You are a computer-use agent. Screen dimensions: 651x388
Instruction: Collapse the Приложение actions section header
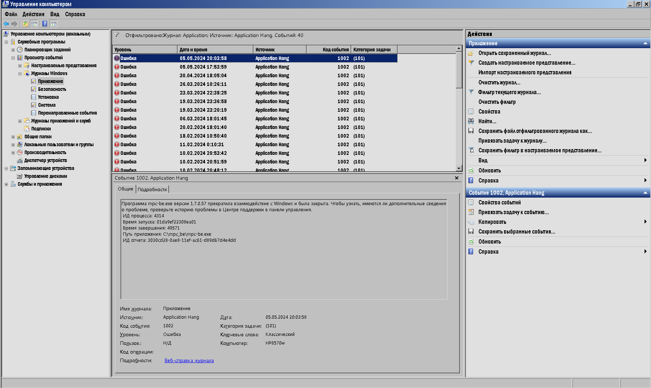(x=645, y=43)
